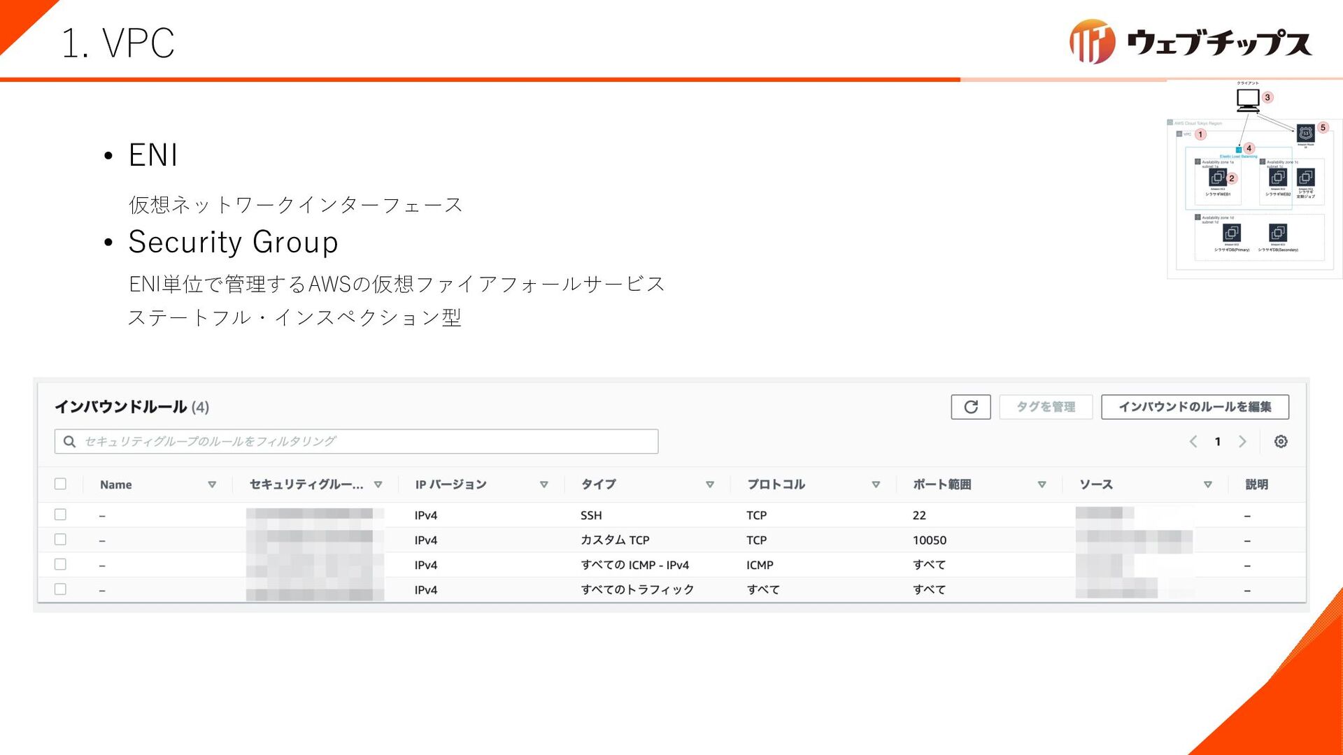1343x755 pixels.
Task: Click the 1. VPC slide title
Action: point(118,43)
